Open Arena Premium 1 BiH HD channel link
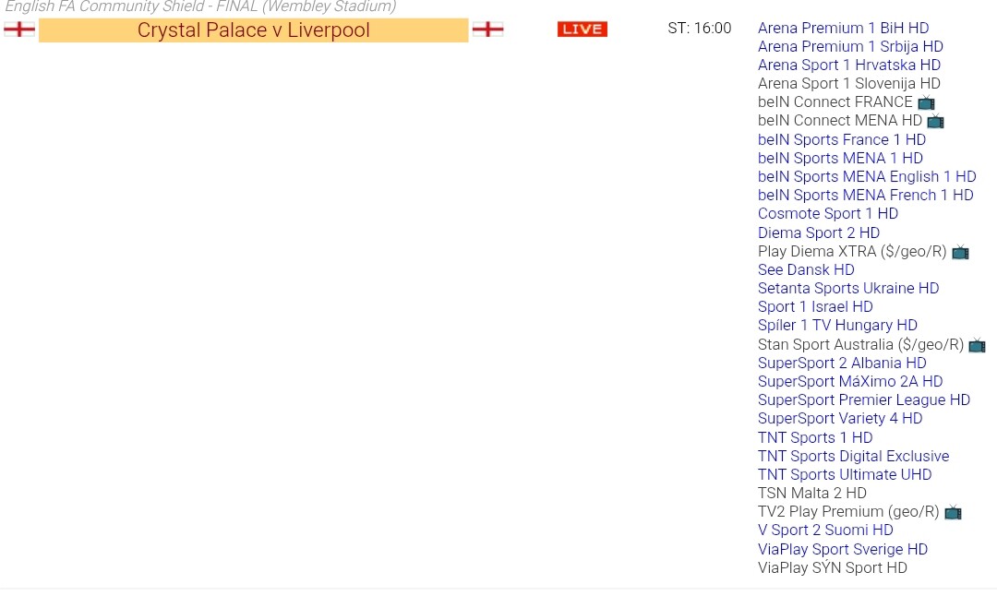This screenshot has width=997, height=596. (843, 28)
